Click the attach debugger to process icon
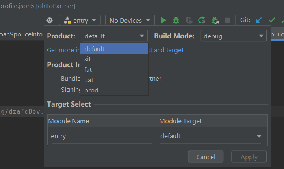 point(215,20)
